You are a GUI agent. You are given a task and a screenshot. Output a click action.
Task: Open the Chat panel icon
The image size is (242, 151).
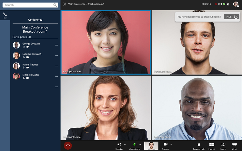tap(235, 144)
